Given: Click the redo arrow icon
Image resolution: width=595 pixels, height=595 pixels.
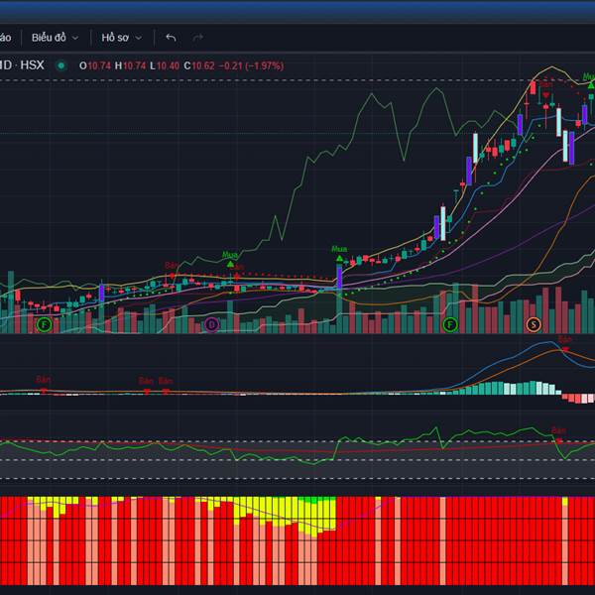Looking at the screenshot, I should [x=197, y=38].
